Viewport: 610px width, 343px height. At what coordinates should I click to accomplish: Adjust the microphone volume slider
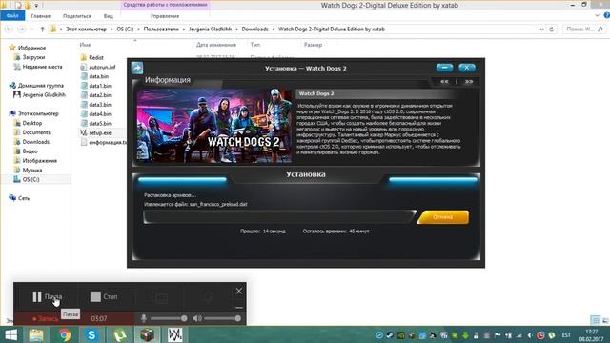[x=169, y=318]
